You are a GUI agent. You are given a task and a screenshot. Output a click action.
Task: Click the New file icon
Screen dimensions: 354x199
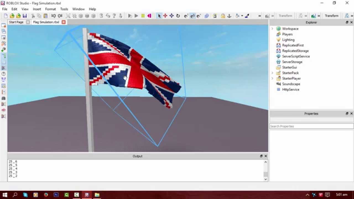[6, 16]
